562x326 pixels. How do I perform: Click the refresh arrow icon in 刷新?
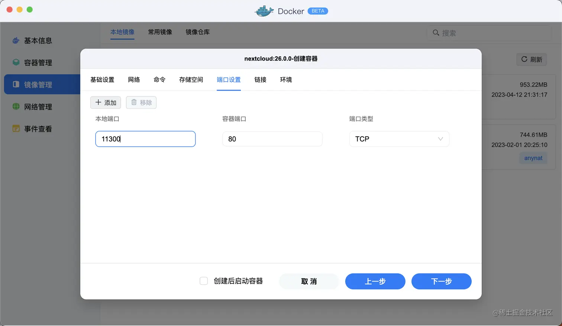pos(524,59)
